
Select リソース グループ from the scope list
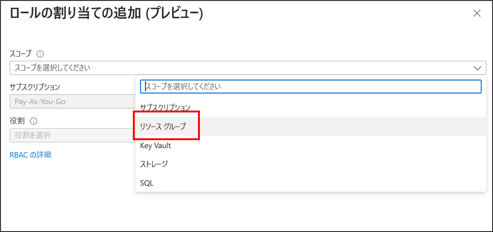tap(311, 126)
